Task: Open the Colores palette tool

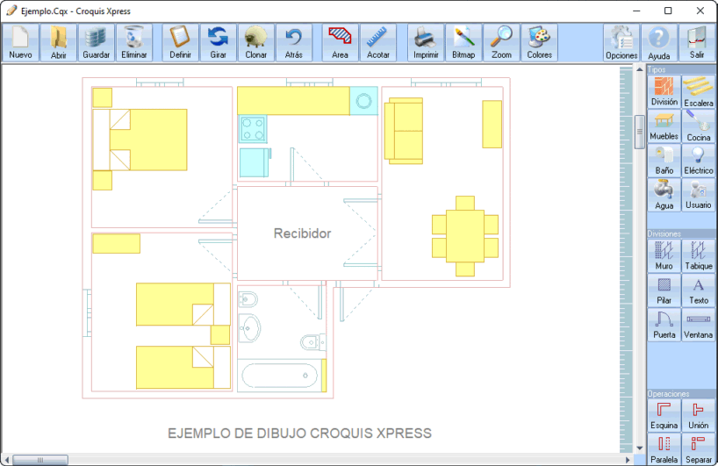Action: (x=540, y=42)
